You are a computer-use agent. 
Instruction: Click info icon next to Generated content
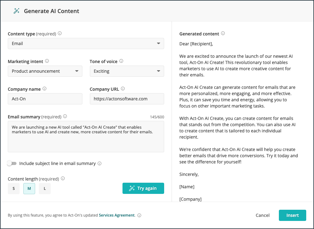click(223, 34)
